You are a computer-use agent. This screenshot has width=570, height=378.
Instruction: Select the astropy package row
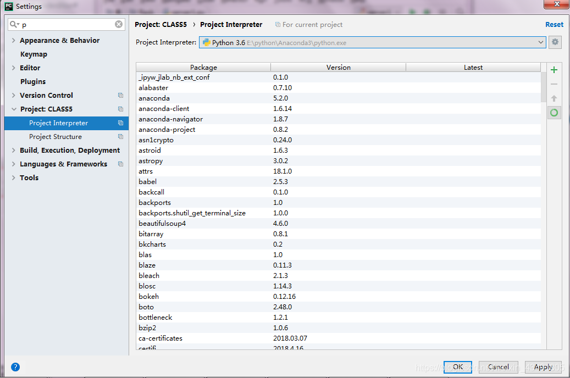pos(339,160)
